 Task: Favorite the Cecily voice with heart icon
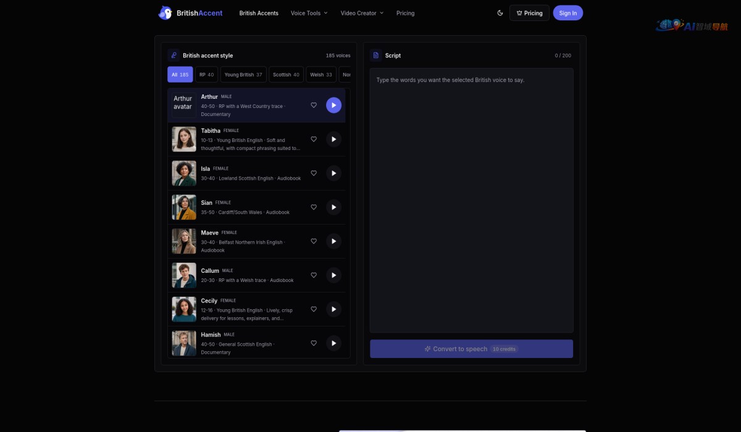(314, 309)
